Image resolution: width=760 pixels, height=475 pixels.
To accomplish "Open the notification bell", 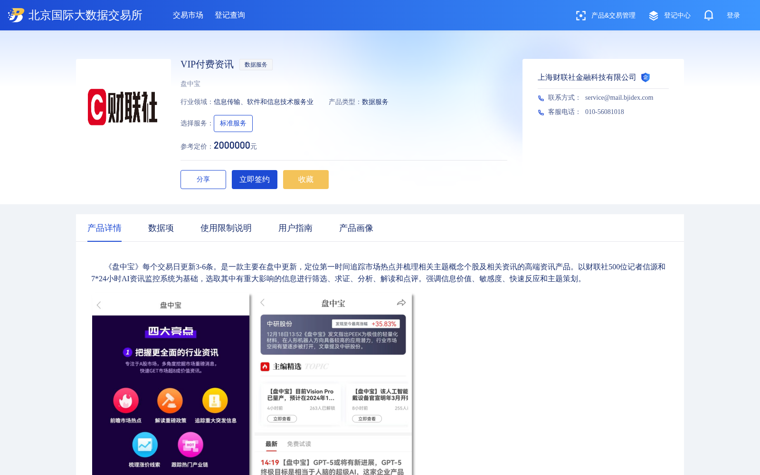I will (x=709, y=15).
